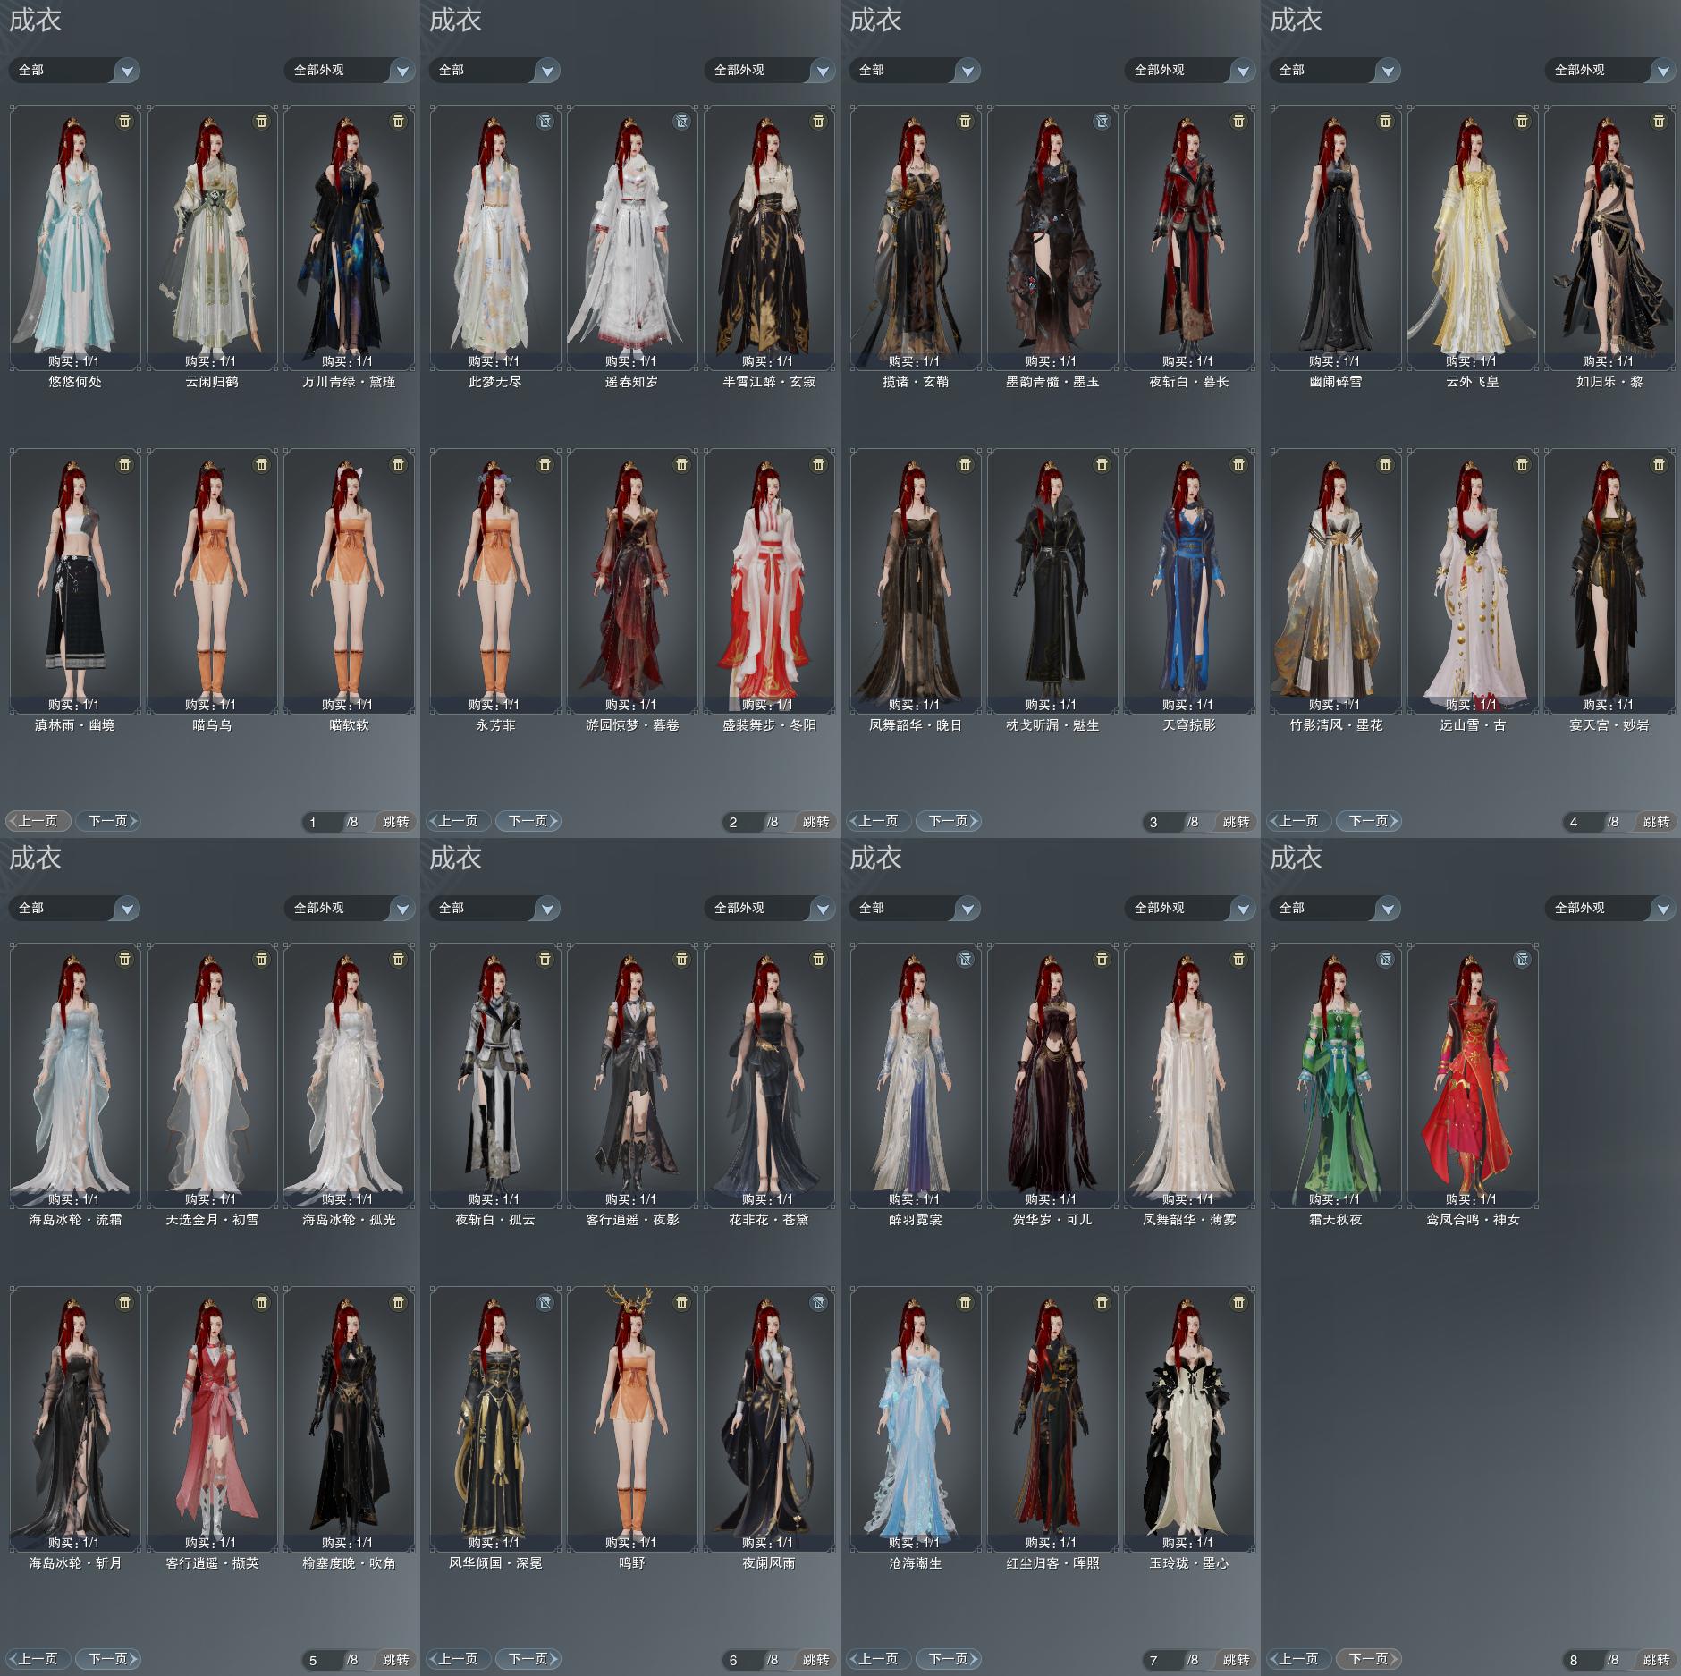This screenshot has height=1676, width=1681.
Task: Click trash icon on 鸣野 outfit card
Action: (681, 1302)
